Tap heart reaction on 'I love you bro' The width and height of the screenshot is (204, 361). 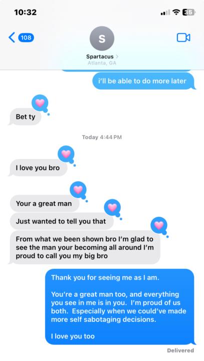click(66, 154)
